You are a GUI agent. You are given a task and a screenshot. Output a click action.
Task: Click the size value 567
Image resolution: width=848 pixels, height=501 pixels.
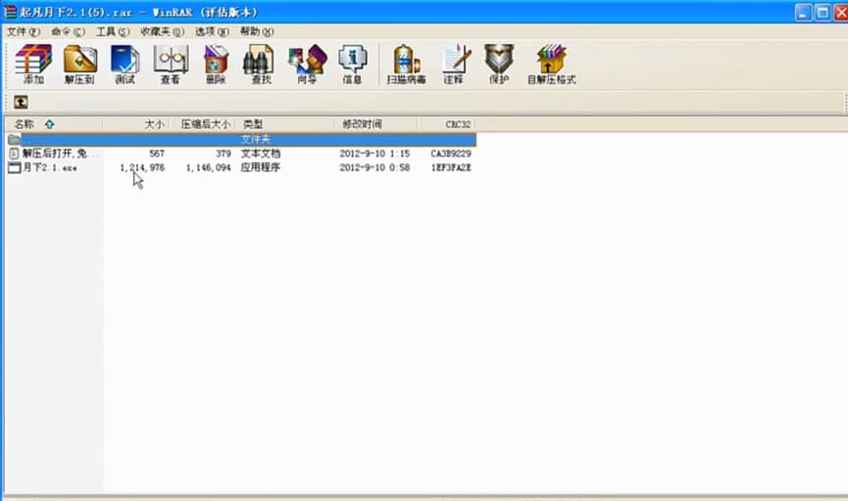pos(157,154)
